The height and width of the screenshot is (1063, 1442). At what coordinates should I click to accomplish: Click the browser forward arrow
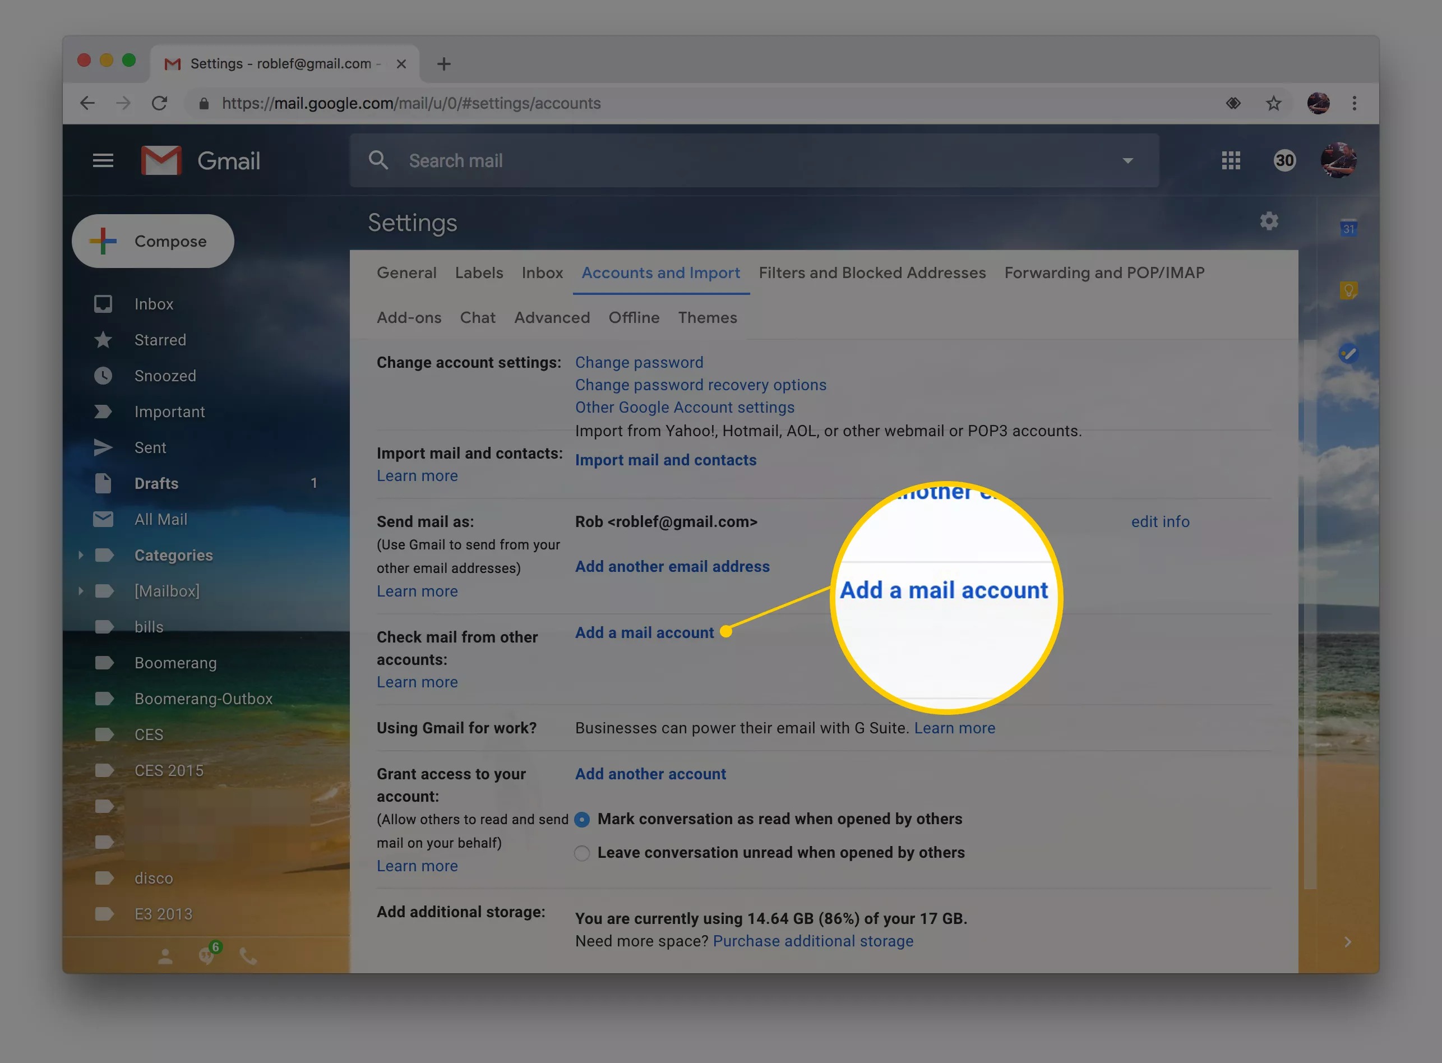tap(123, 103)
